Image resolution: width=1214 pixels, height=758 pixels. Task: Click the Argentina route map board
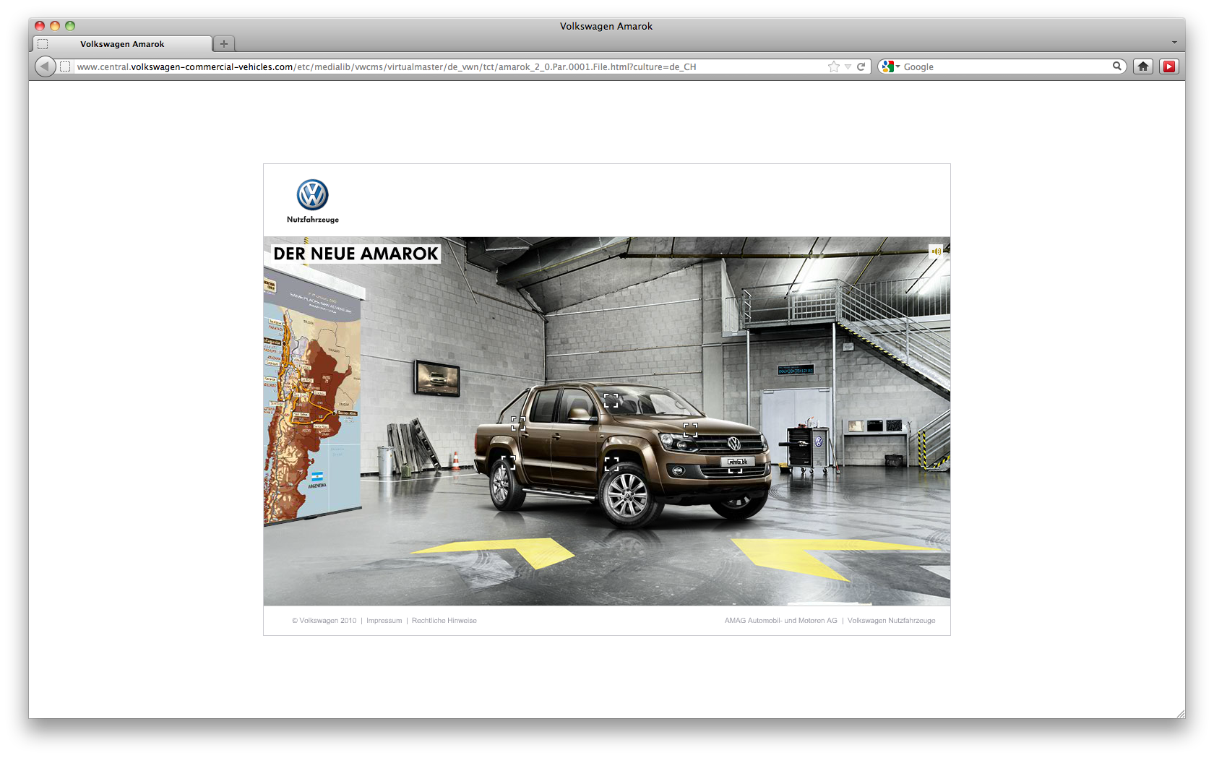[313, 396]
